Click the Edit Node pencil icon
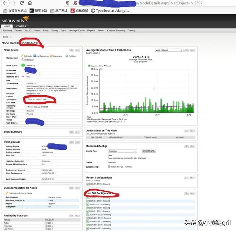Viewport: 236px width, 231px height. point(22,56)
